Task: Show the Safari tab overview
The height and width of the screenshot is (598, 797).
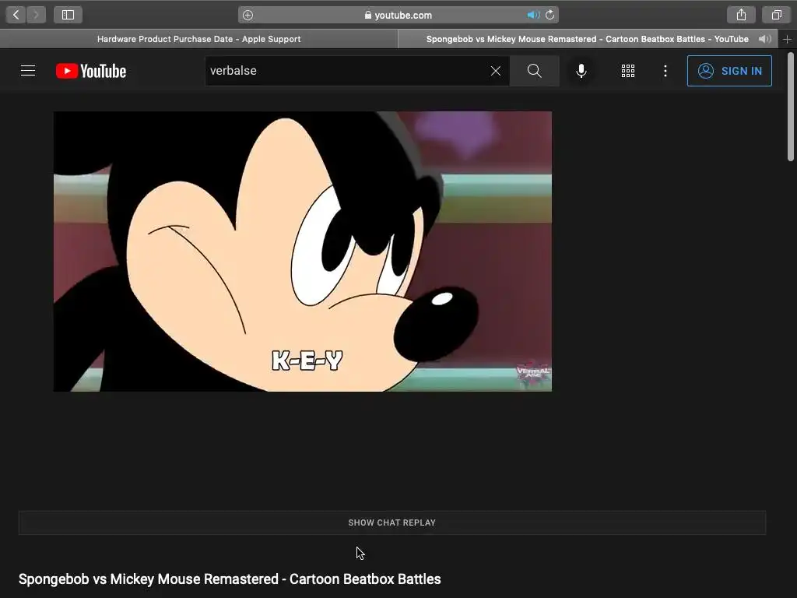Action: [x=776, y=15]
